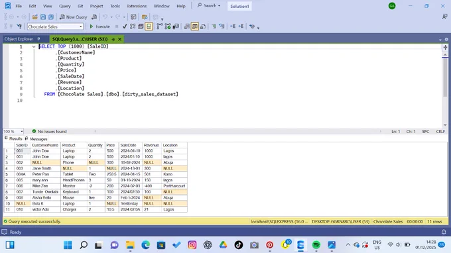The width and height of the screenshot is (451, 253).
Task: Open the Tools menu
Action: point(115,6)
